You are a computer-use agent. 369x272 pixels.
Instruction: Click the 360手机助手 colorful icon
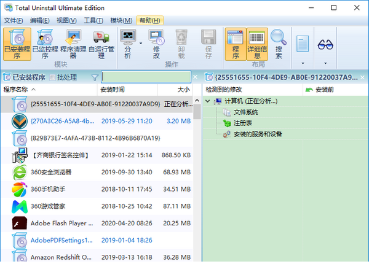pos(20,189)
